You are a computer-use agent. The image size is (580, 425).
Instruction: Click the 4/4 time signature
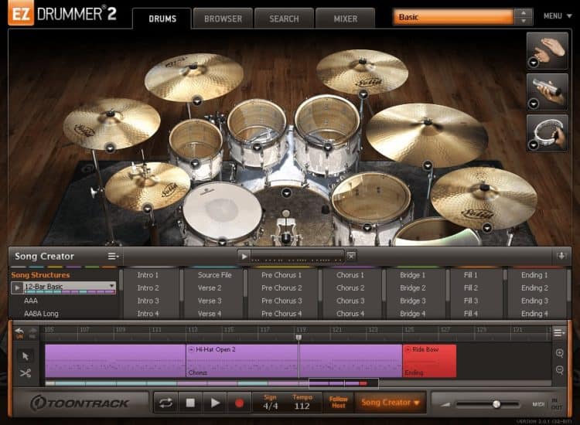pos(270,406)
